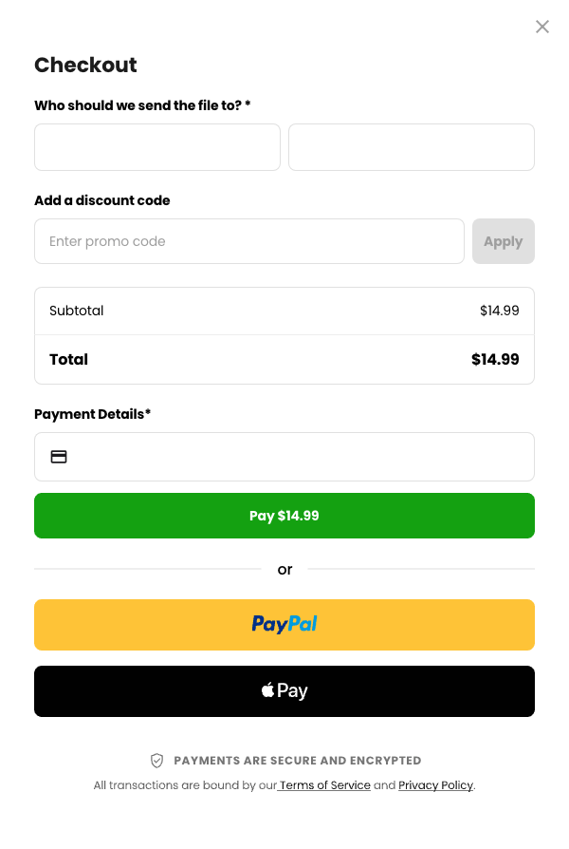The width and height of the screenshot is (569, 849).
Task: Click the Enter promo code input field
Action: click(248, 241)
